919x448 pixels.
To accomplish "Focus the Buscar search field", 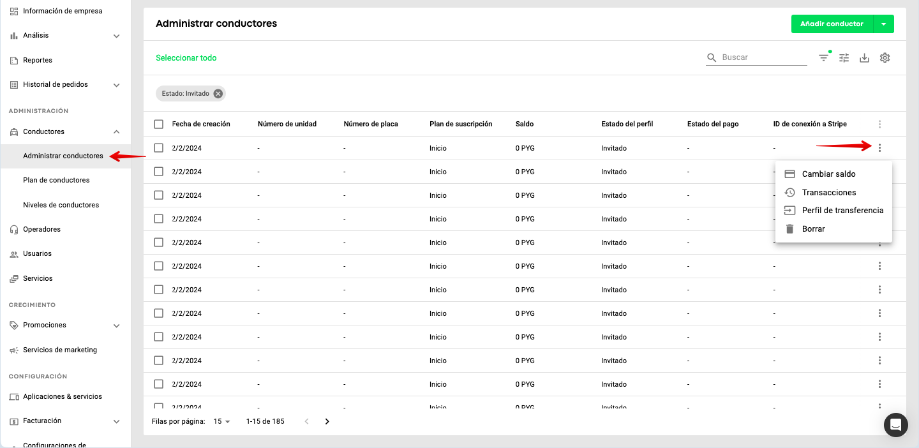I will point(763,57).
